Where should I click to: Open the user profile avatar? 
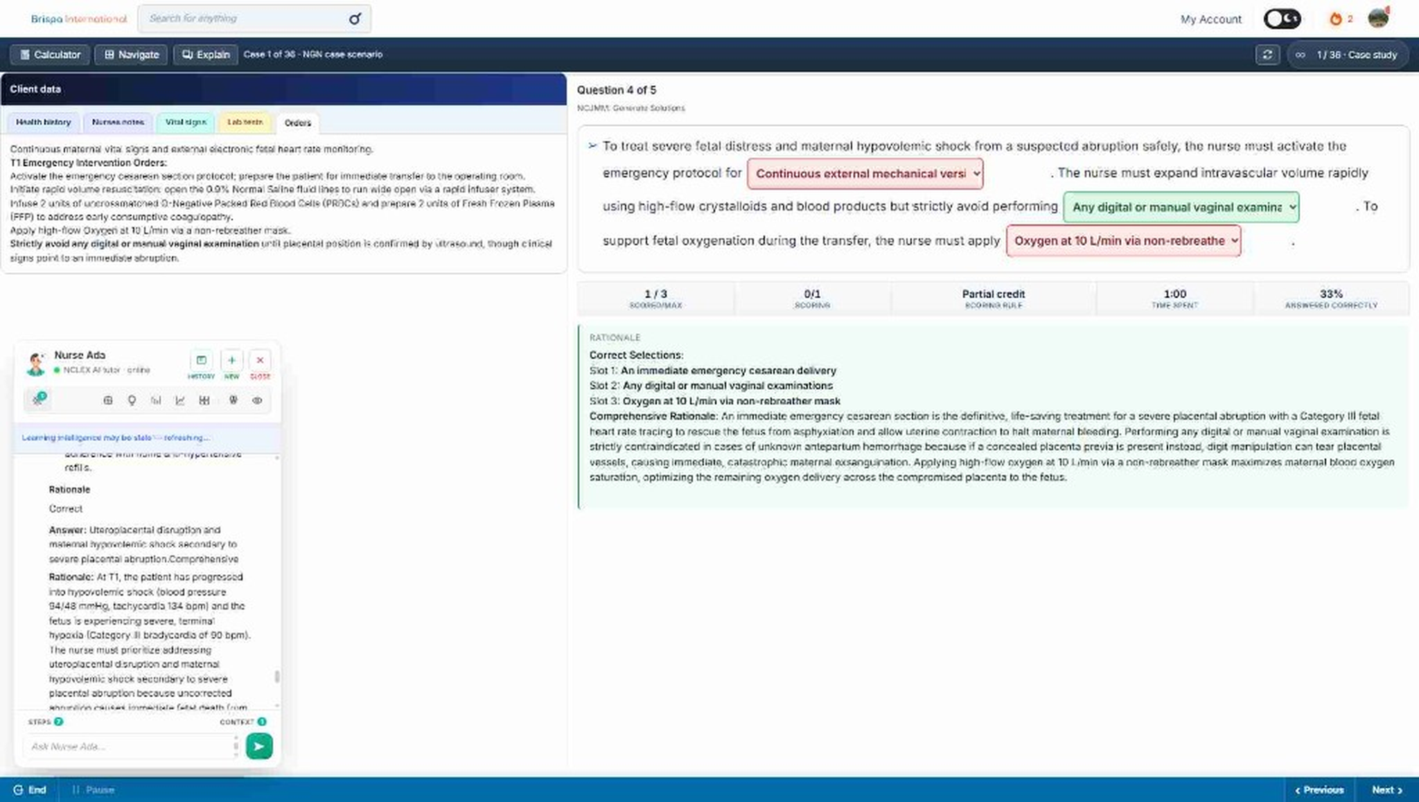1378,18
